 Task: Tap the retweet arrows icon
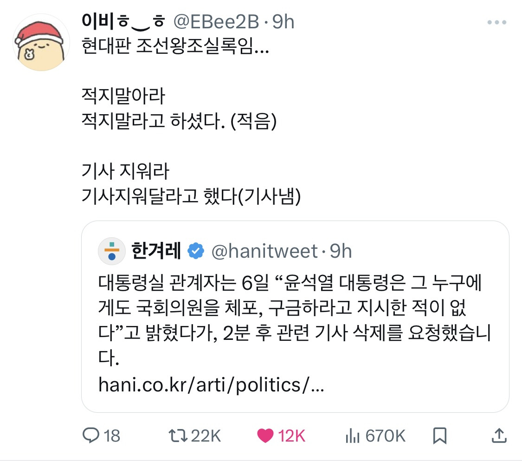point(178,436)
